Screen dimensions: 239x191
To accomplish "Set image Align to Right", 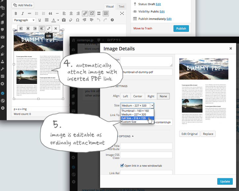I will (x=151, y=96).
